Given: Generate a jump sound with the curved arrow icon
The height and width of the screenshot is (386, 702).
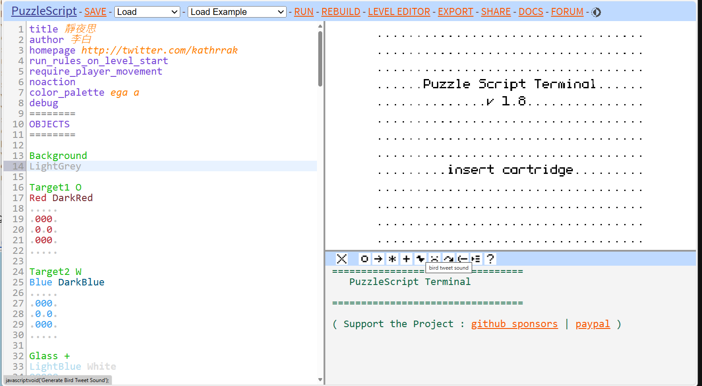Looking at the screenshot, I should click(449, 259).
